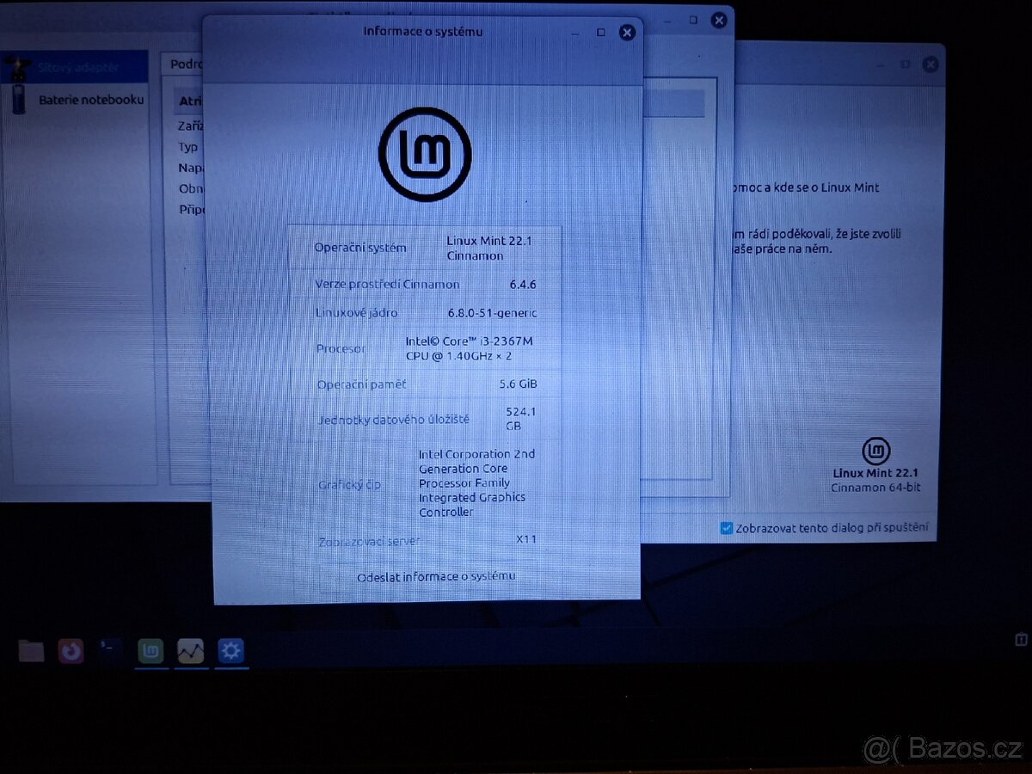Open the Files folder icon in taskbar
Viewport: 1032px width, 774px height.
pyautogui.click(x=31, y=651)
